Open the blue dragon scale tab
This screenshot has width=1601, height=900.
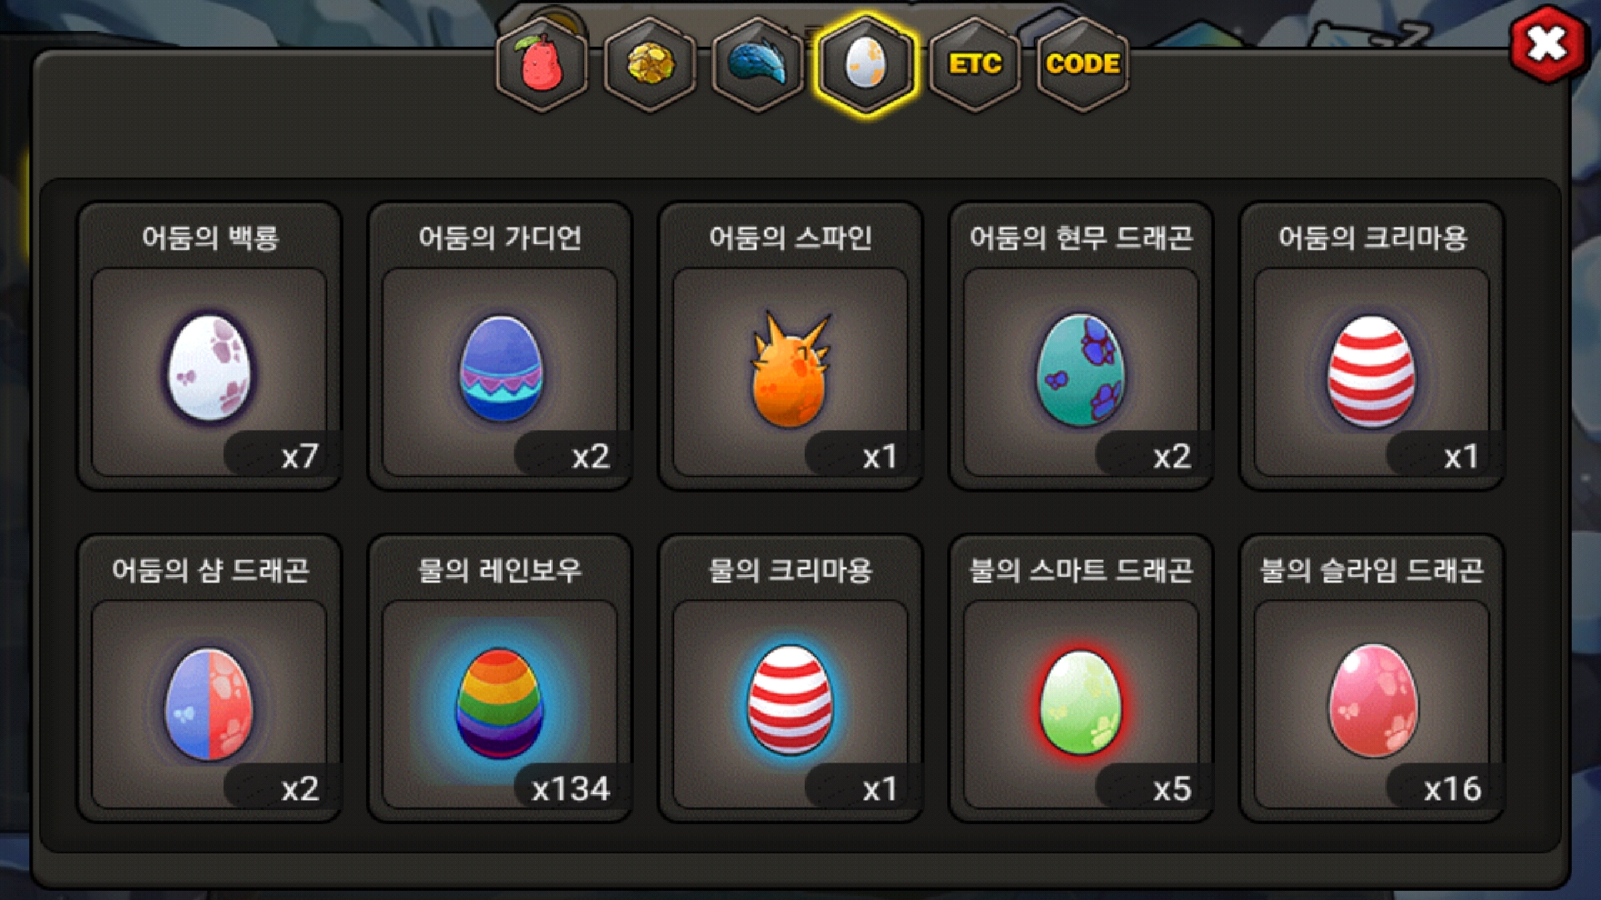coord(758,64)
